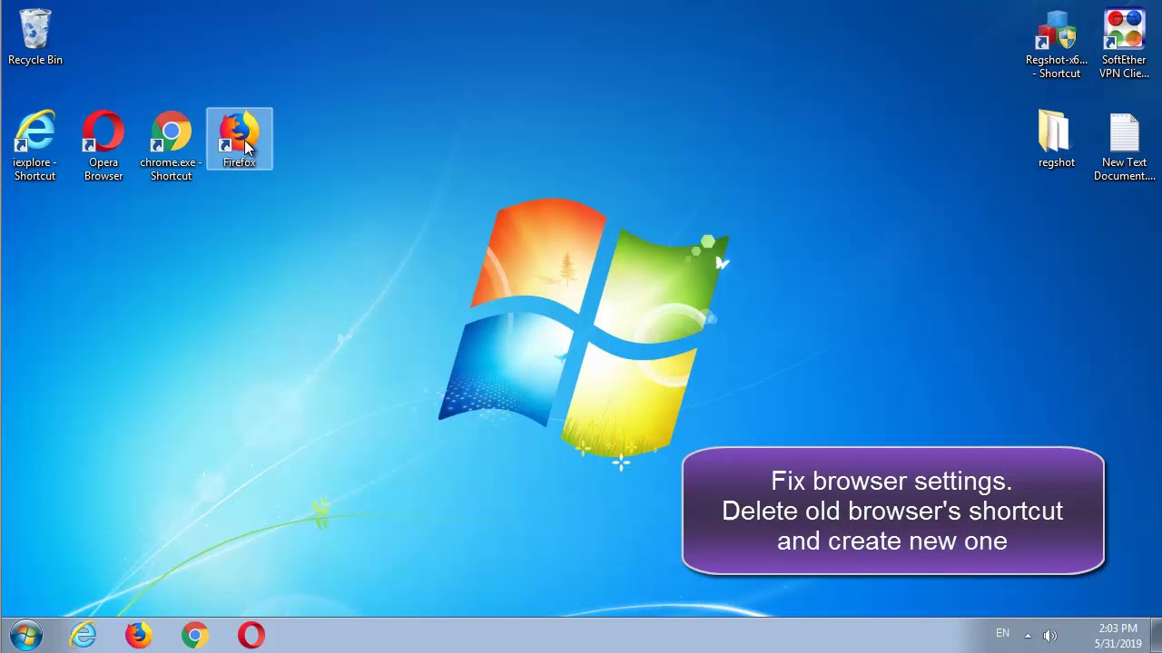This screenshot has width=1162, height=653.
Task: Select the SoftEther VPN Client icon
Action: (x=1124, y=44)
